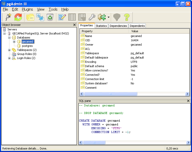The width and height of the screenshot is (192, 152).
Task: Collapse the Databases tree node
Action: pyautogui.click(x=9, y=37)
